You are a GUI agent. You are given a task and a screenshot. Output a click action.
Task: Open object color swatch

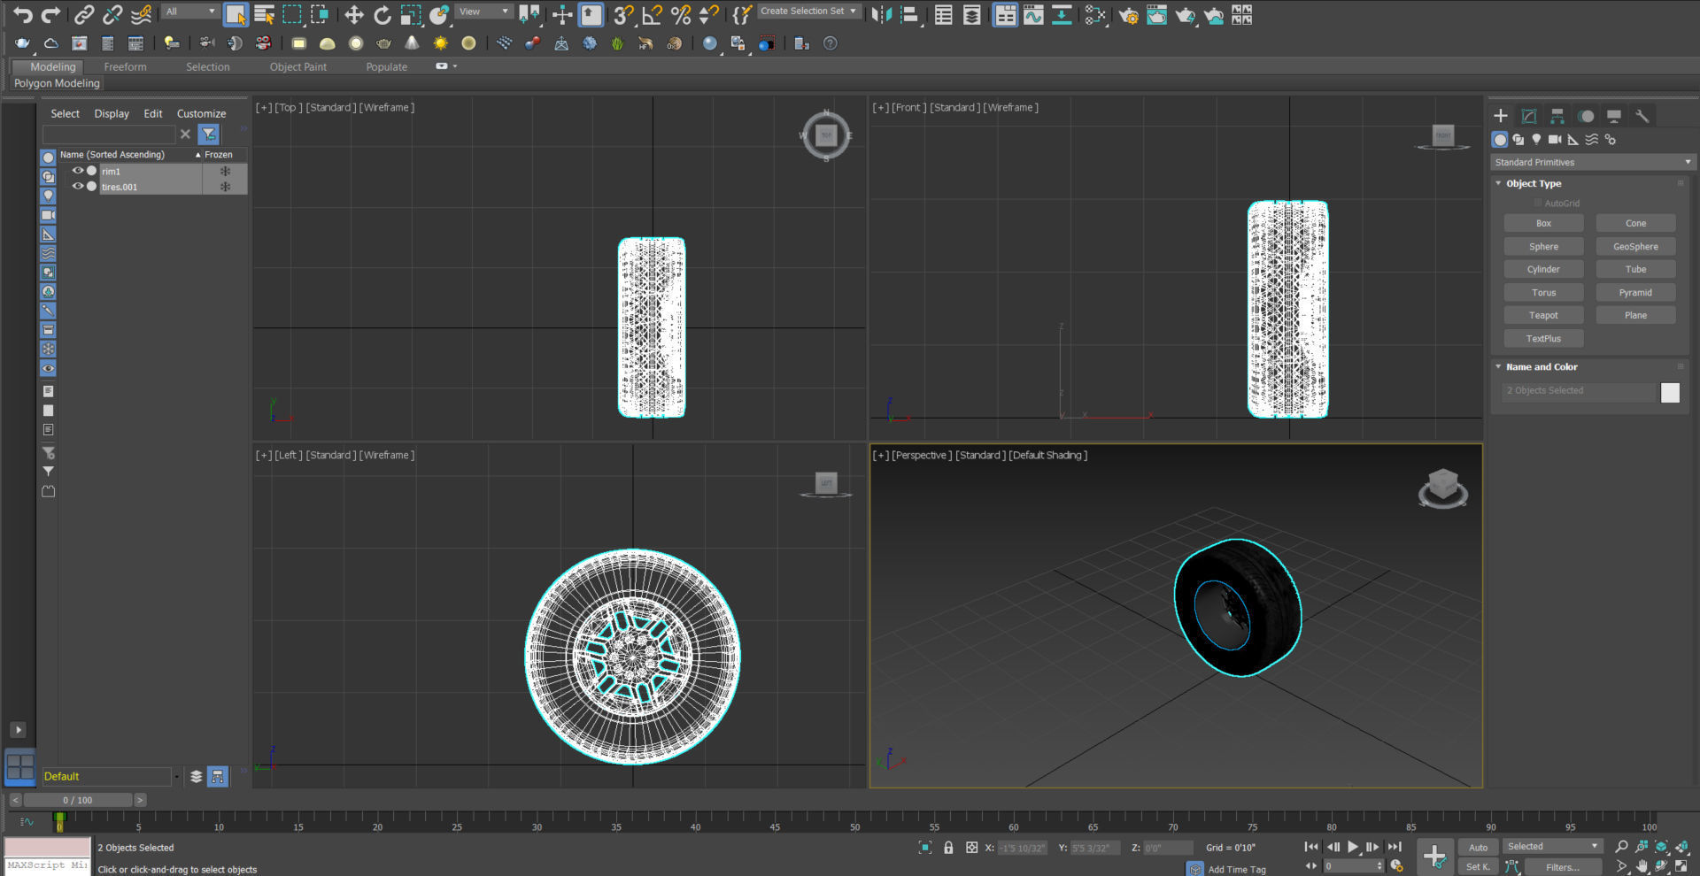pyautogui.click(x=1670, y=392)
